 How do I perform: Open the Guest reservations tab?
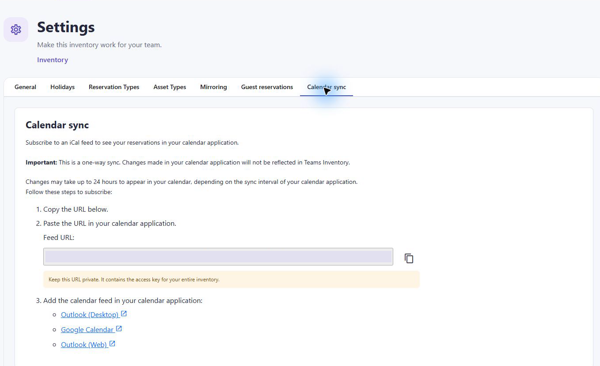[267, 87]
